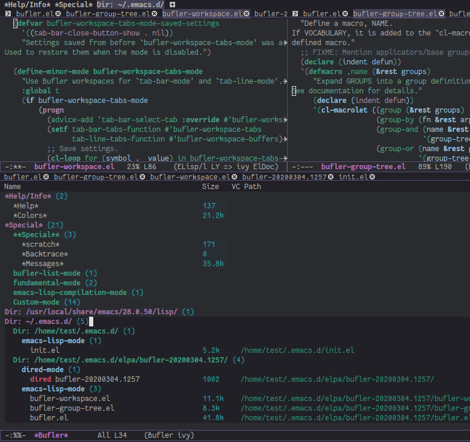This screenshot has width=470, height=442.
Task: Click the plus button to add new tab
Action: click(172, 4)
